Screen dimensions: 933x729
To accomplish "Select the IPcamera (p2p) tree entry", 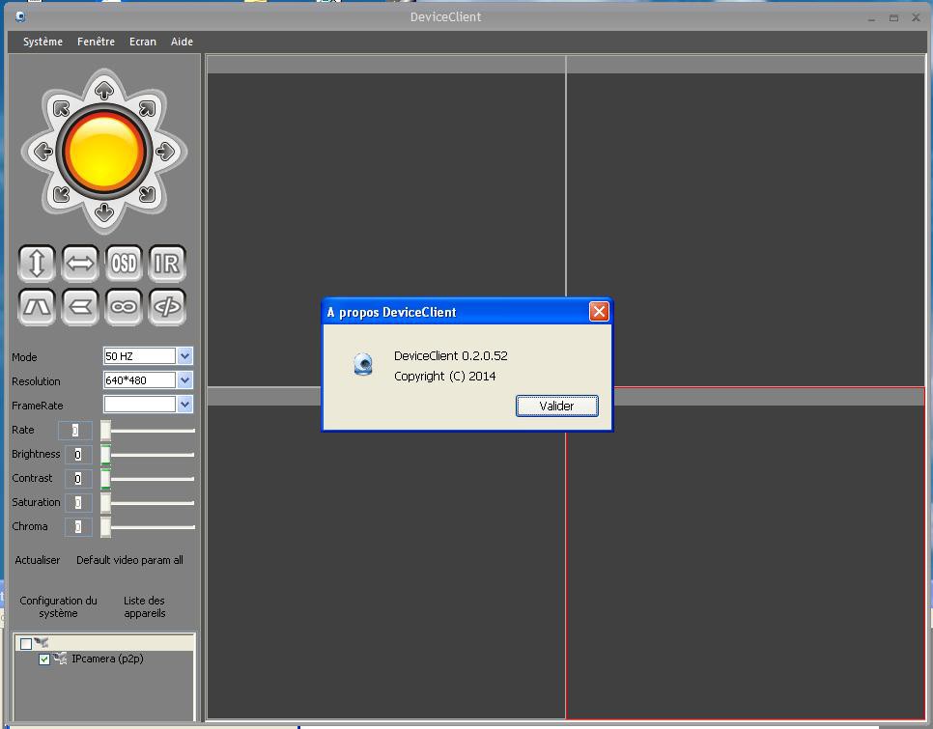I will tap(107, 659).
